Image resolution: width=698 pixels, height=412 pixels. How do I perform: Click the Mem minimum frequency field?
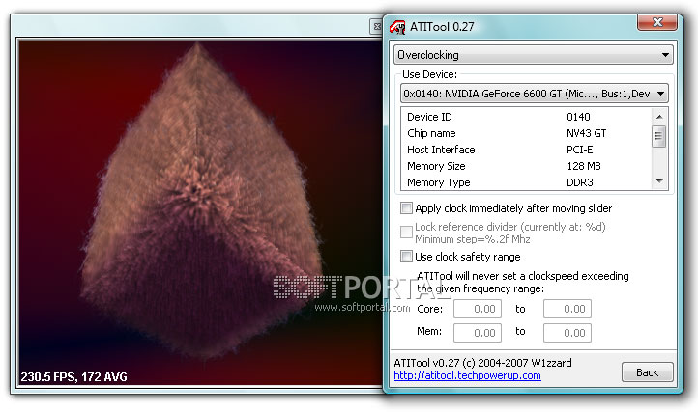point(478,333)
